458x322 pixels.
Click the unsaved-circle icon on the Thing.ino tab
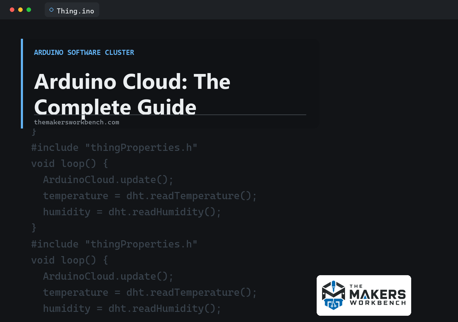51,10
